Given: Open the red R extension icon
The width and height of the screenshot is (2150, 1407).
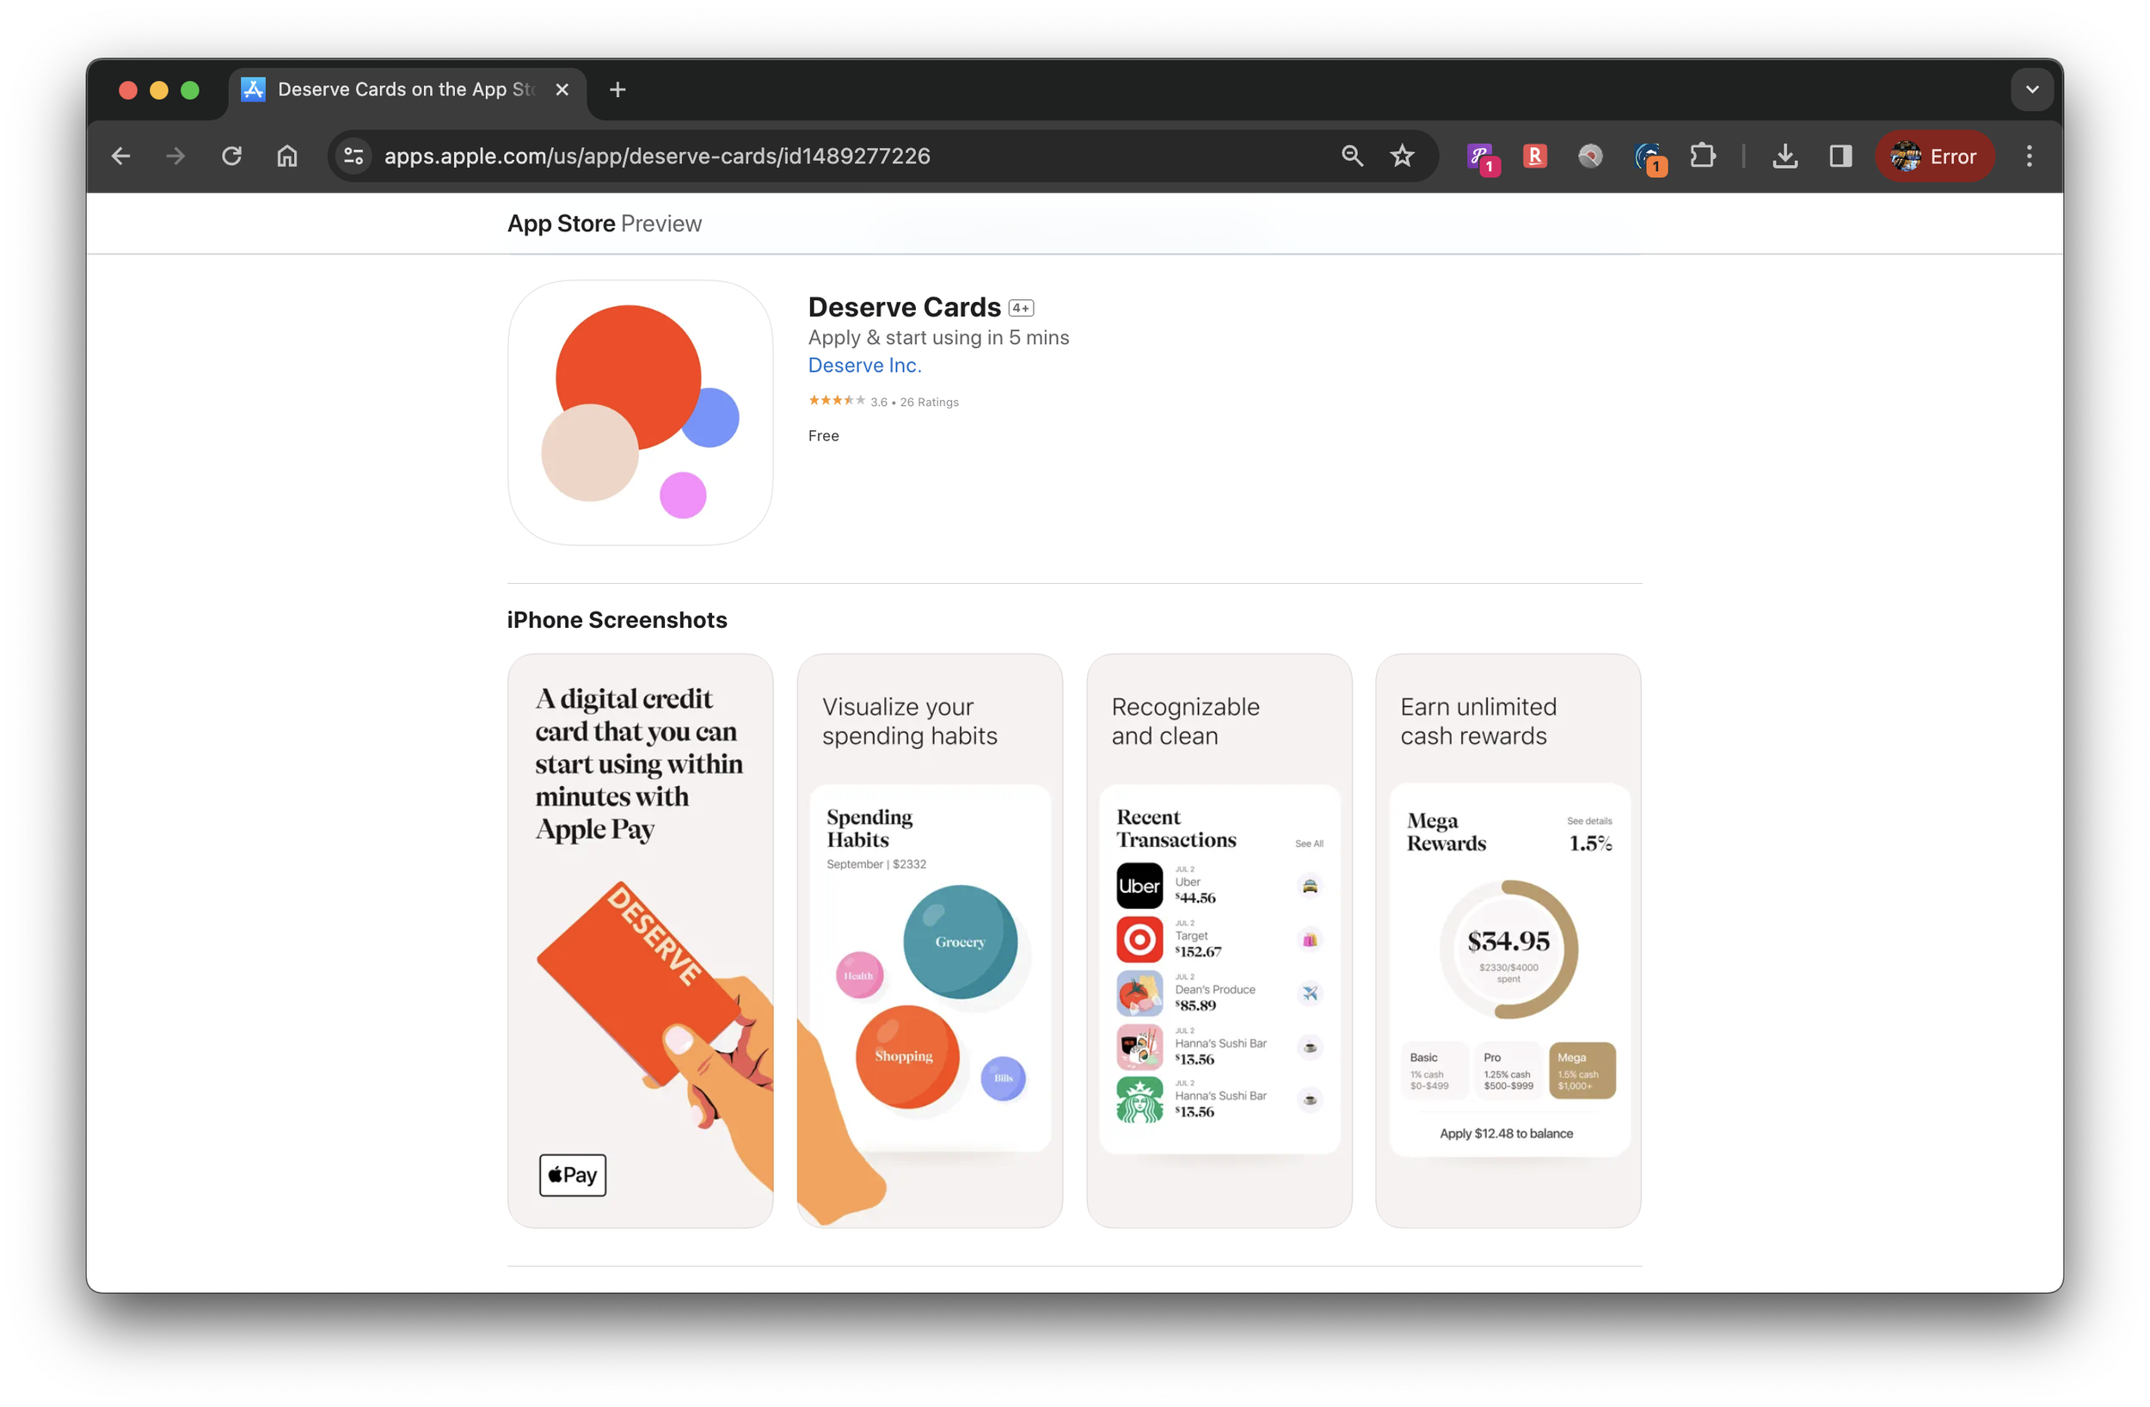Looking at the screenshot, I should (x=1534, y=157).
